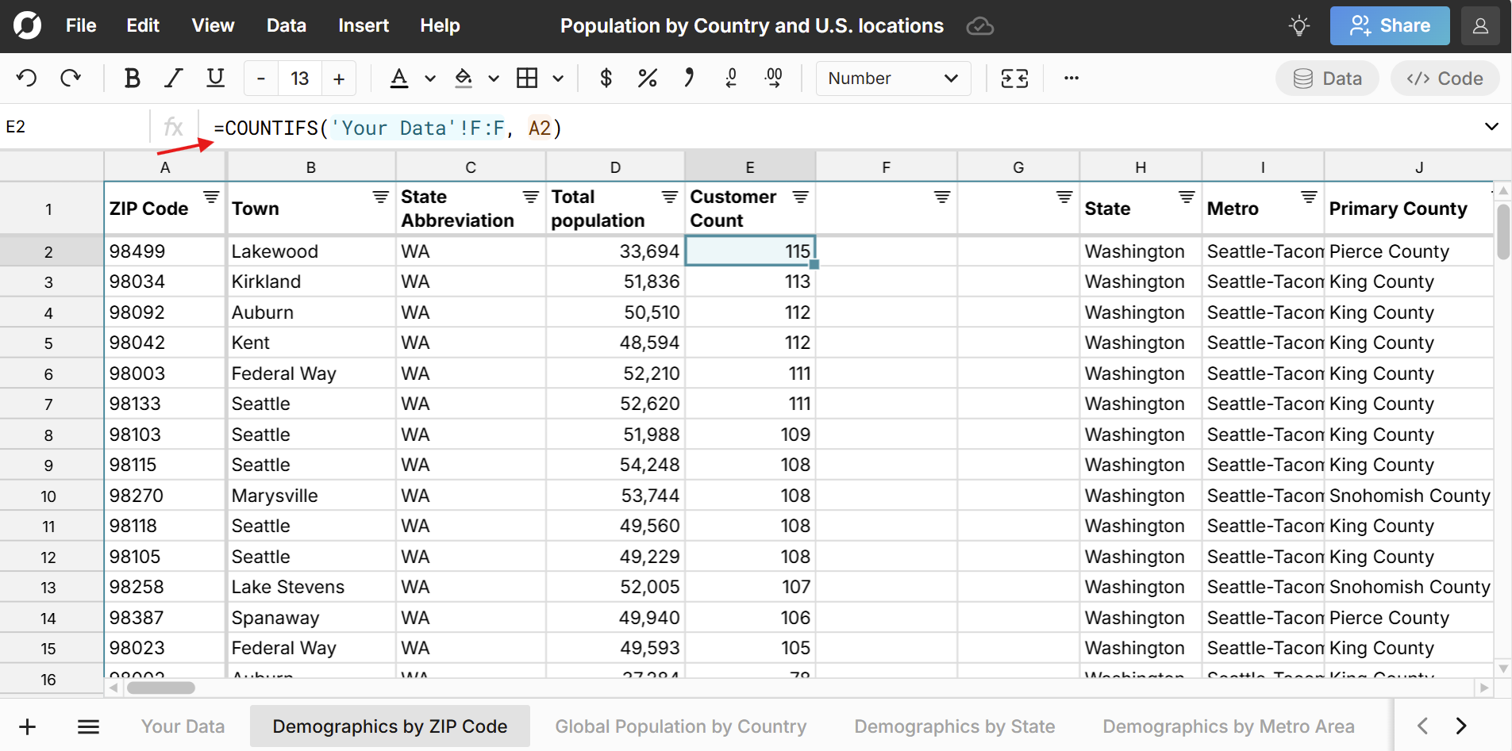
Task: Switch to Global Population by Country tab
Action: 680,726
